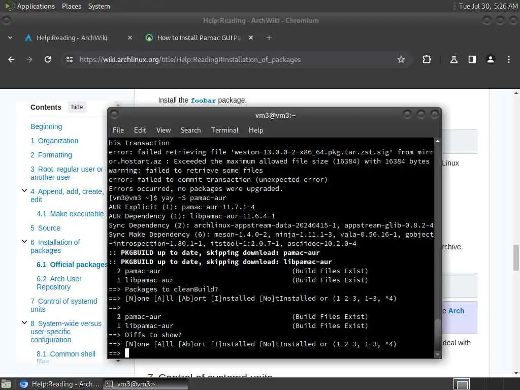The width and height of the screenshot is (520, 390).
Task: Open contents section 2 Formatting
Action: [51, 155]
